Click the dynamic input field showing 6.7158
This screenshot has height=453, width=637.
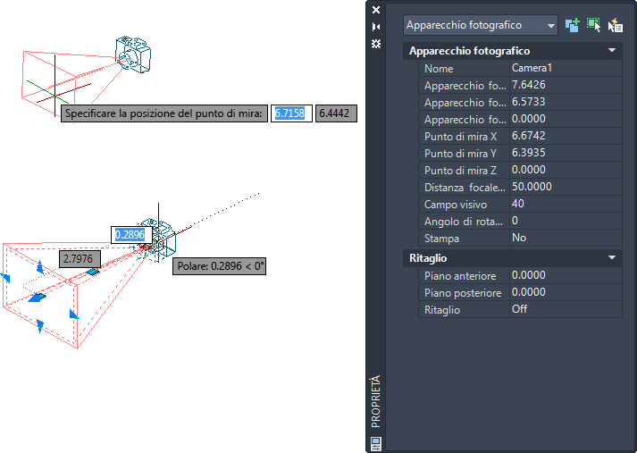[291, 113]
